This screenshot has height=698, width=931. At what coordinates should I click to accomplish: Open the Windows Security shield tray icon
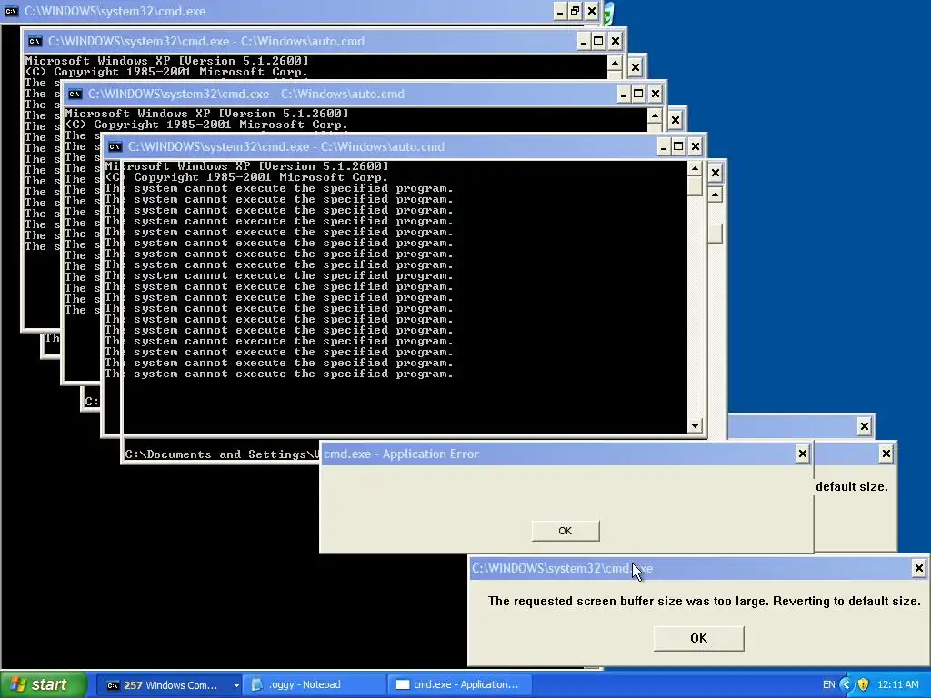click(x=864, y=684)
